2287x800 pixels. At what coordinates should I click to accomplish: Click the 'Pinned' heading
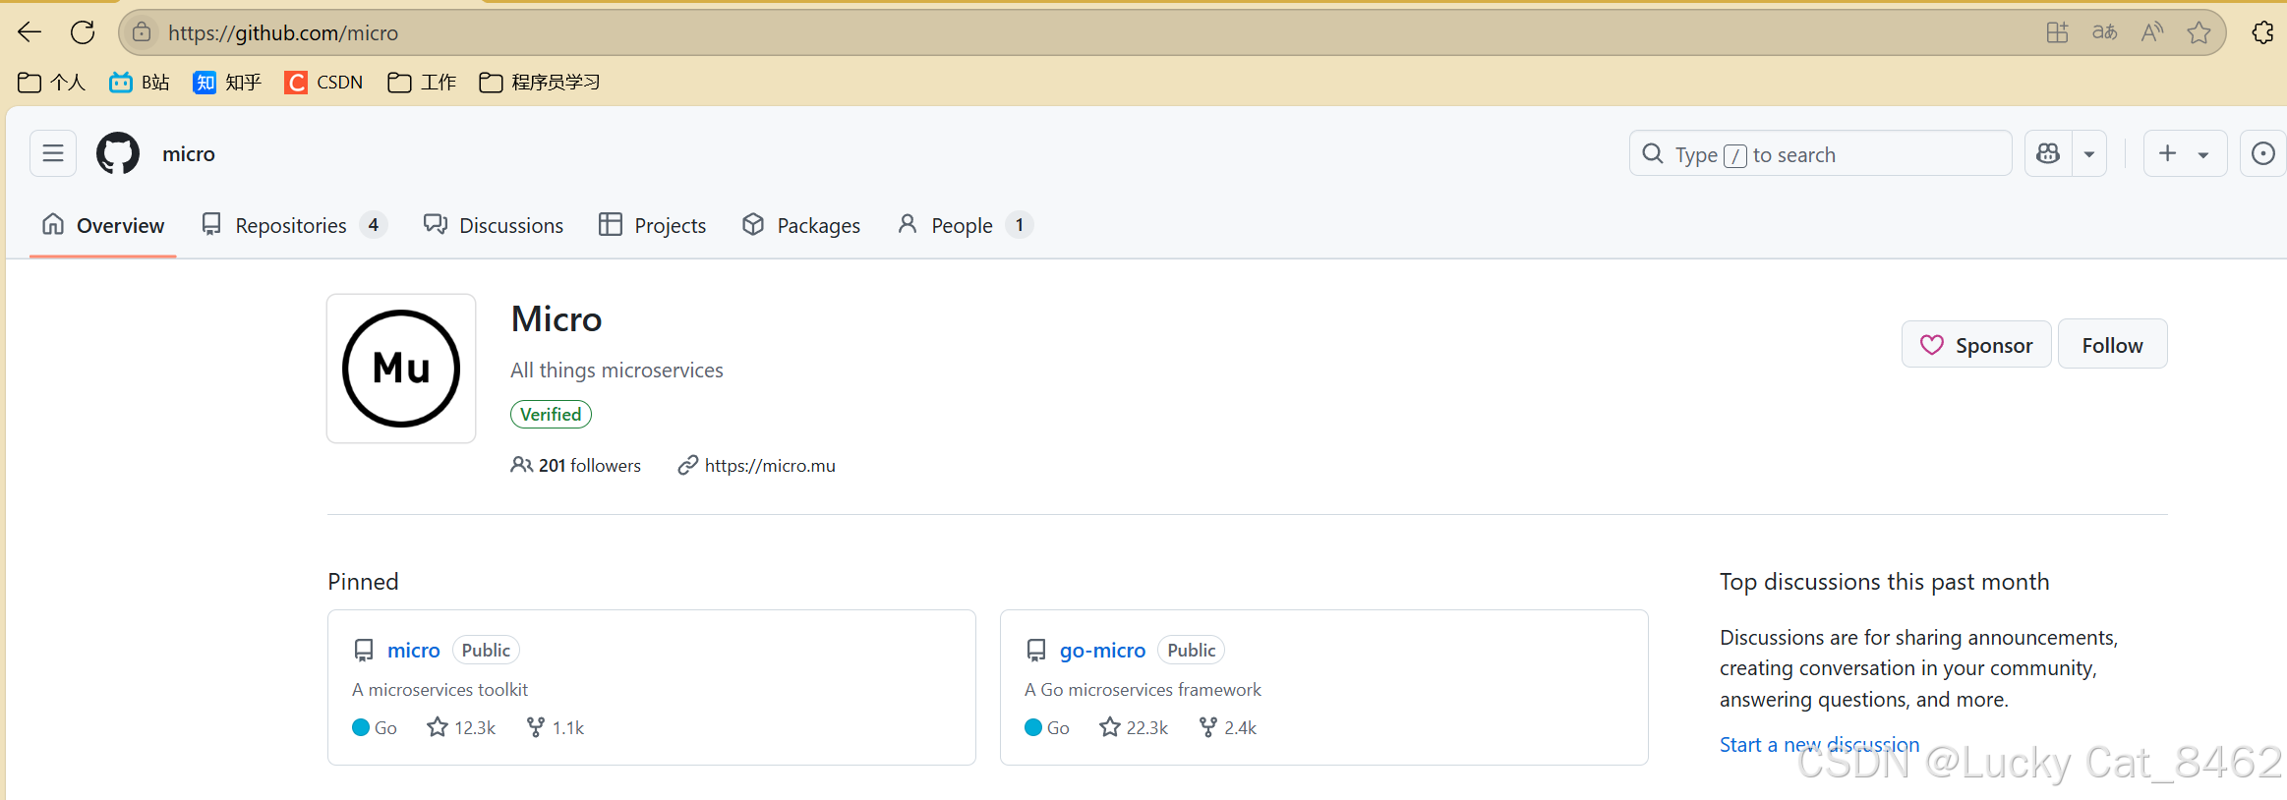click(363, 581)
